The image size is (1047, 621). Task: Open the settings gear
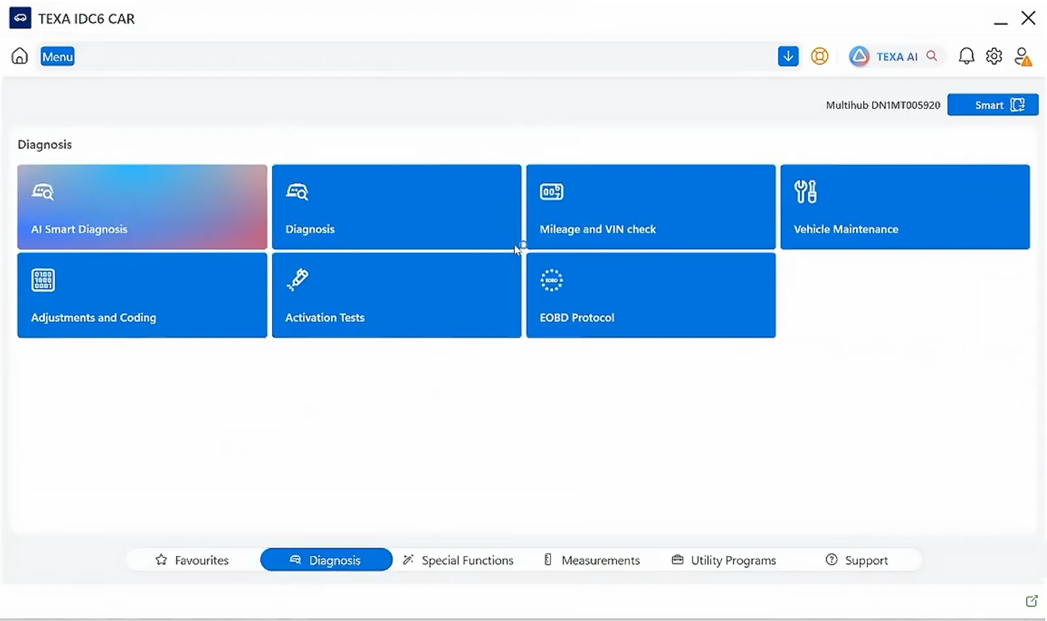(x=994, y=56)
